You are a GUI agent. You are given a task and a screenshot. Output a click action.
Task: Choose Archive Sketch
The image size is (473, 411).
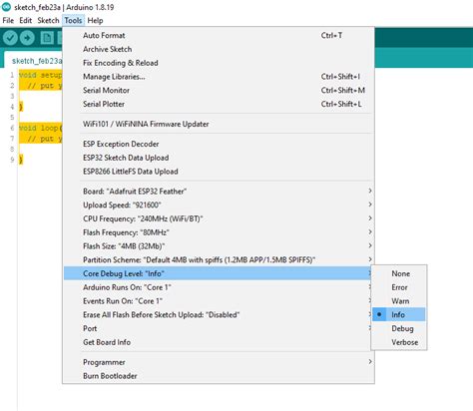219,49
